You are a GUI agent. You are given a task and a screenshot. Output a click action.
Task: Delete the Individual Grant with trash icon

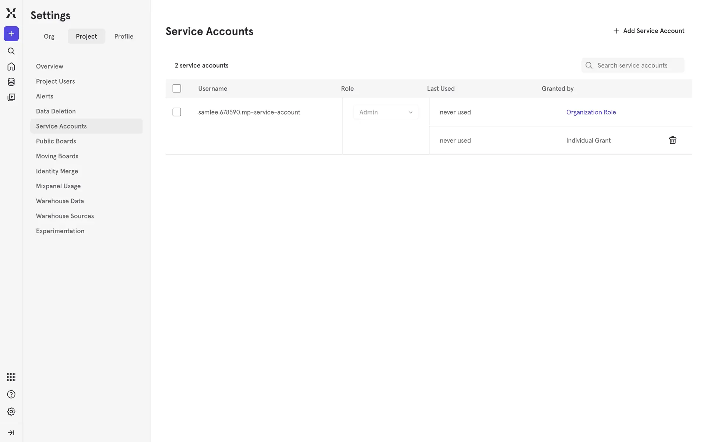(x=672, y=140)
